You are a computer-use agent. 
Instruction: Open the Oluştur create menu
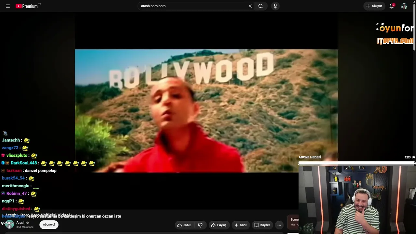374,6
